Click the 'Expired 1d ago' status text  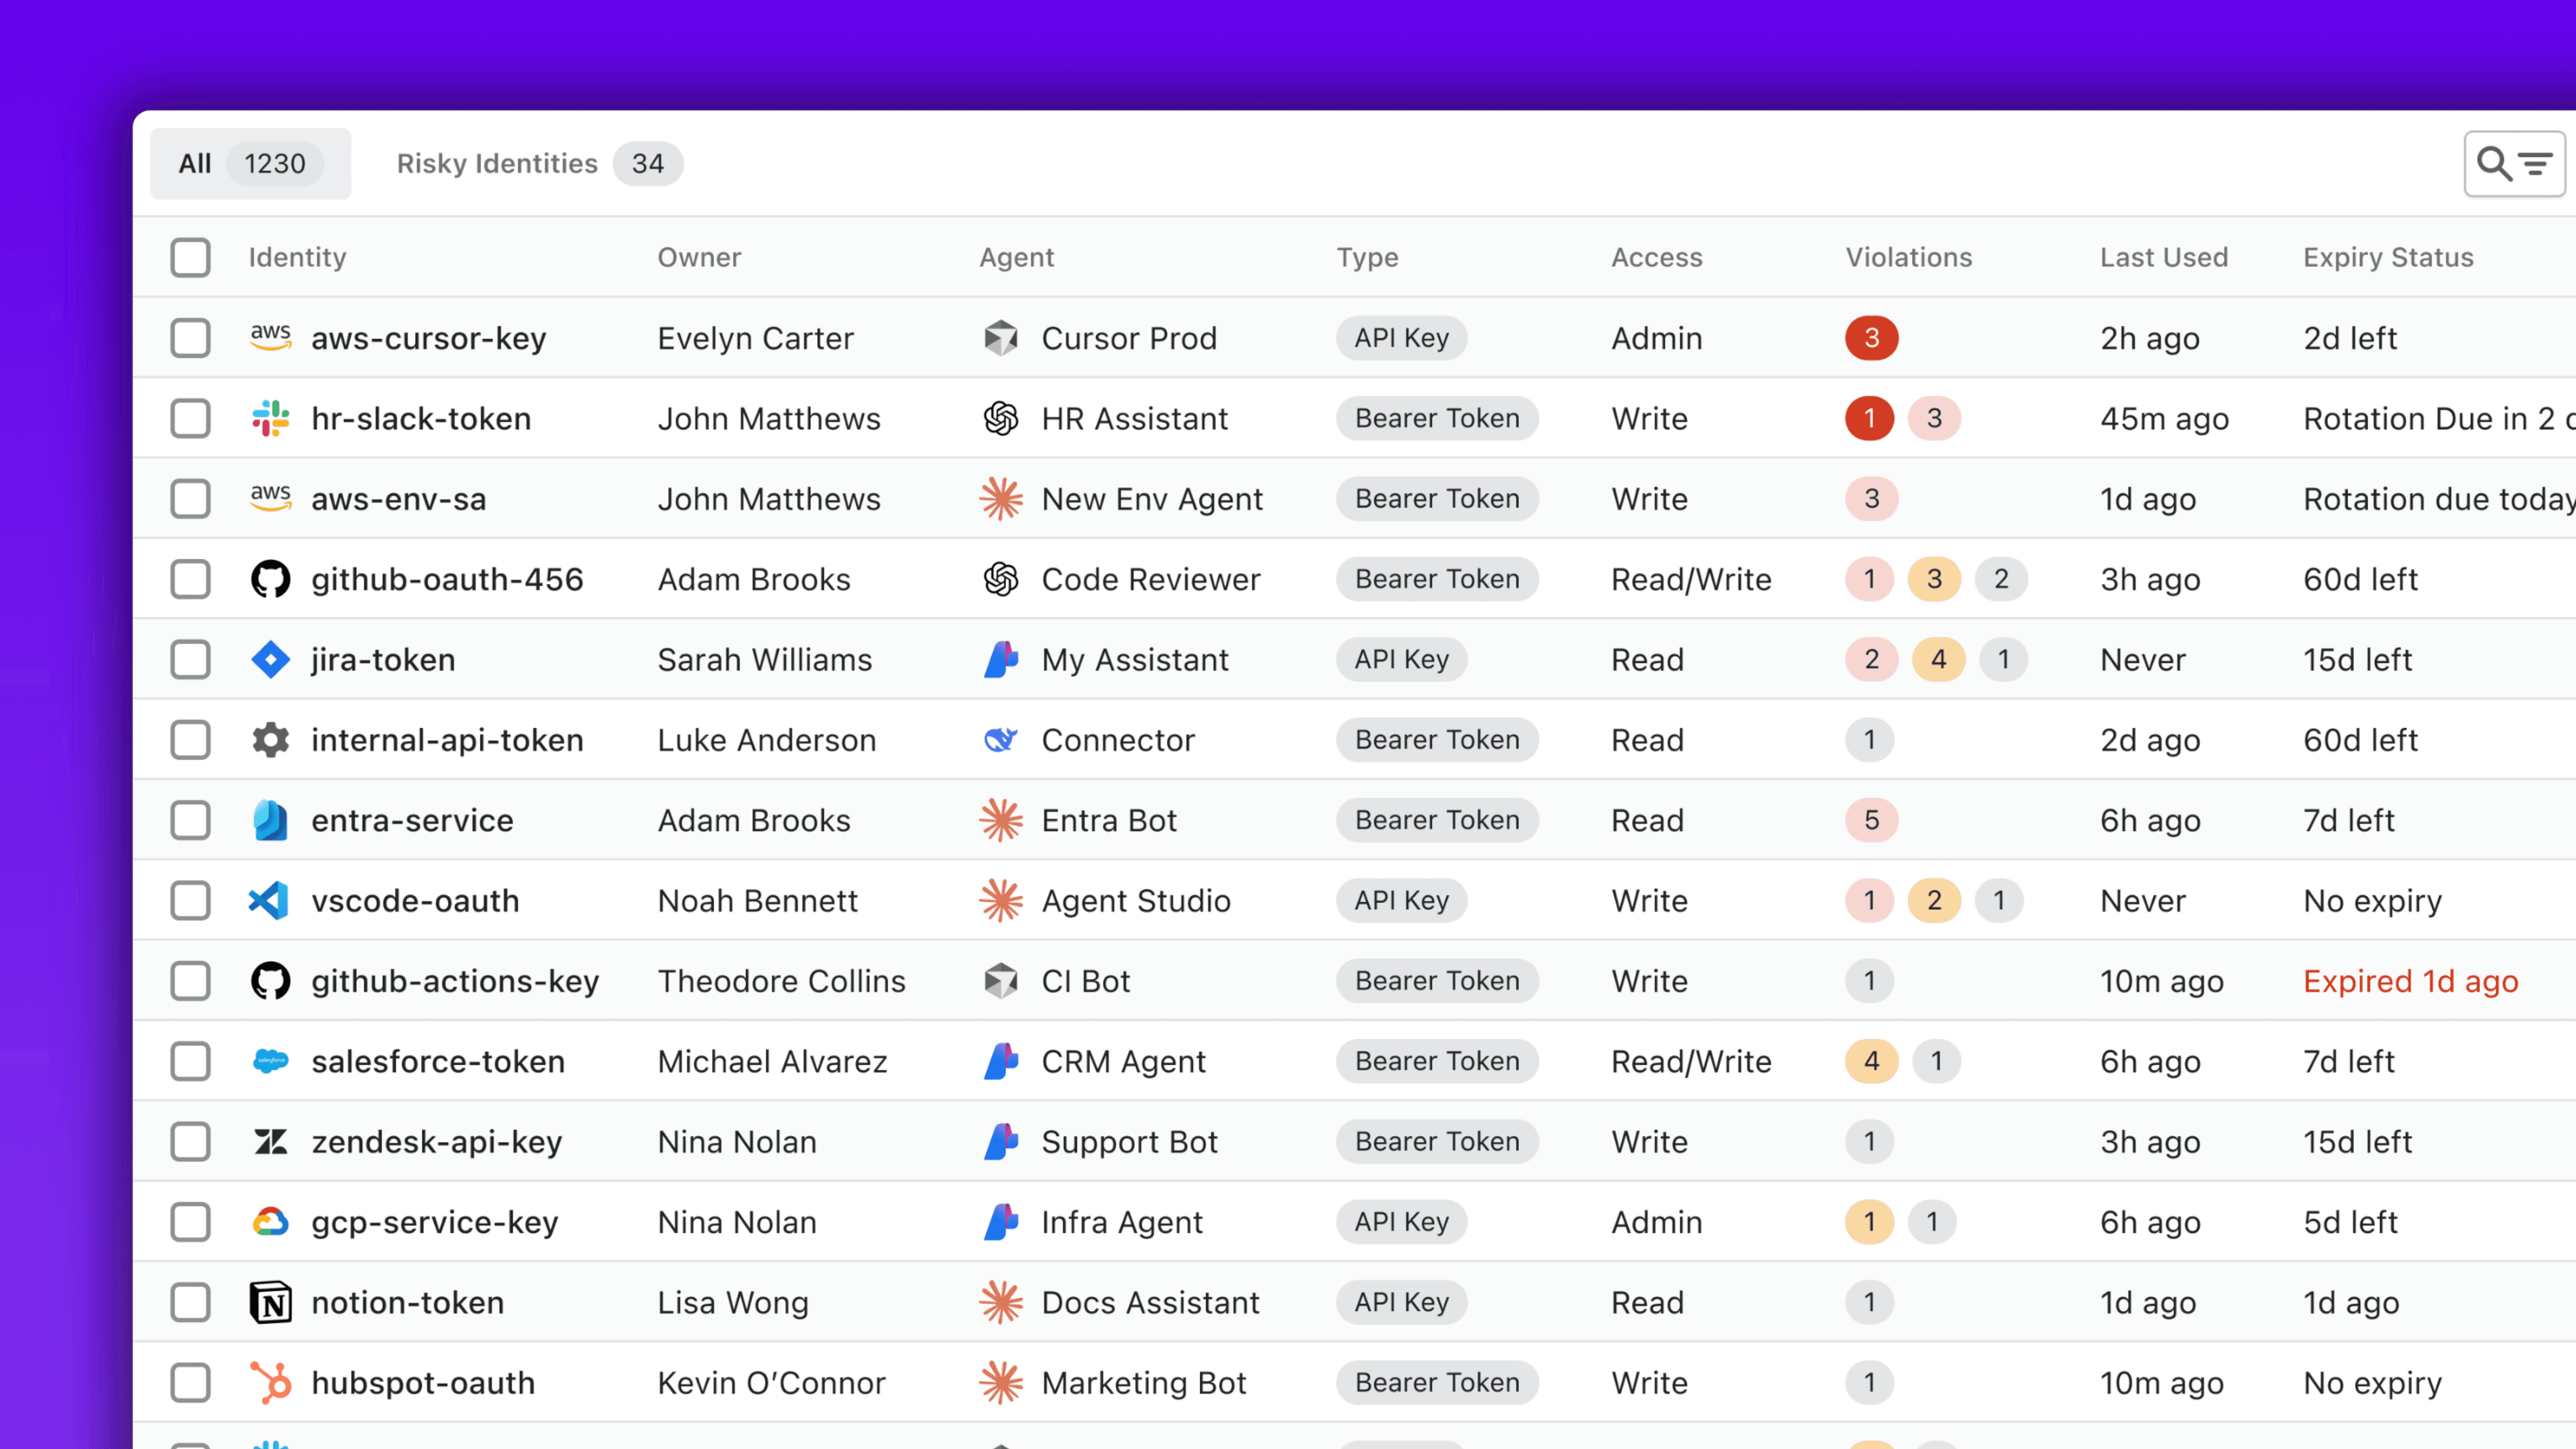(x=2410, y=981)
